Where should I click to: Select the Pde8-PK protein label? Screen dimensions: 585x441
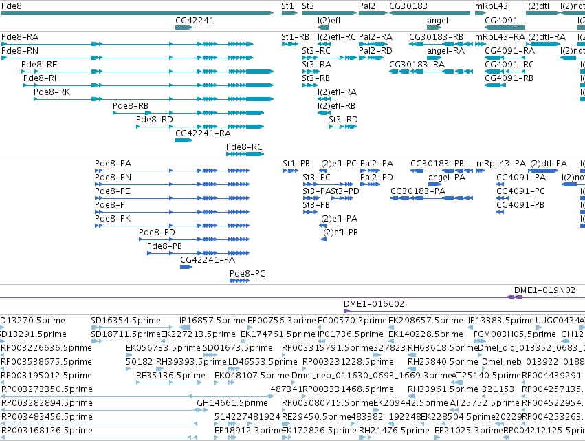(x=113, y=219)
